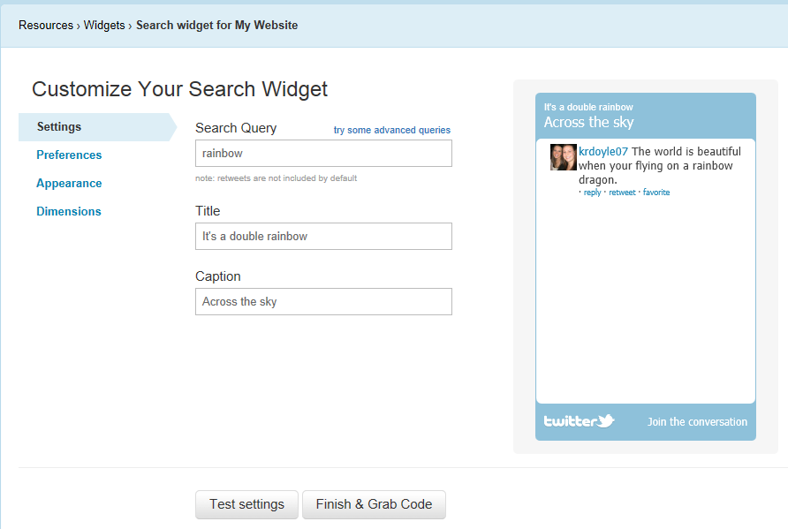
Task: Click the retweet link under the tweet
Action: pos(622,193)
